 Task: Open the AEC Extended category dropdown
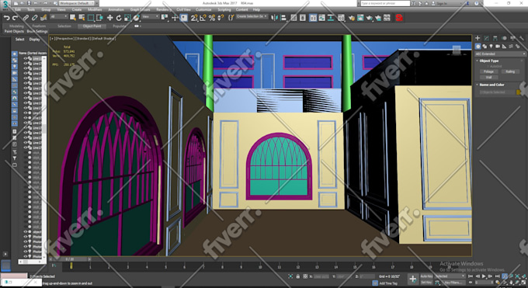point(500,54)
